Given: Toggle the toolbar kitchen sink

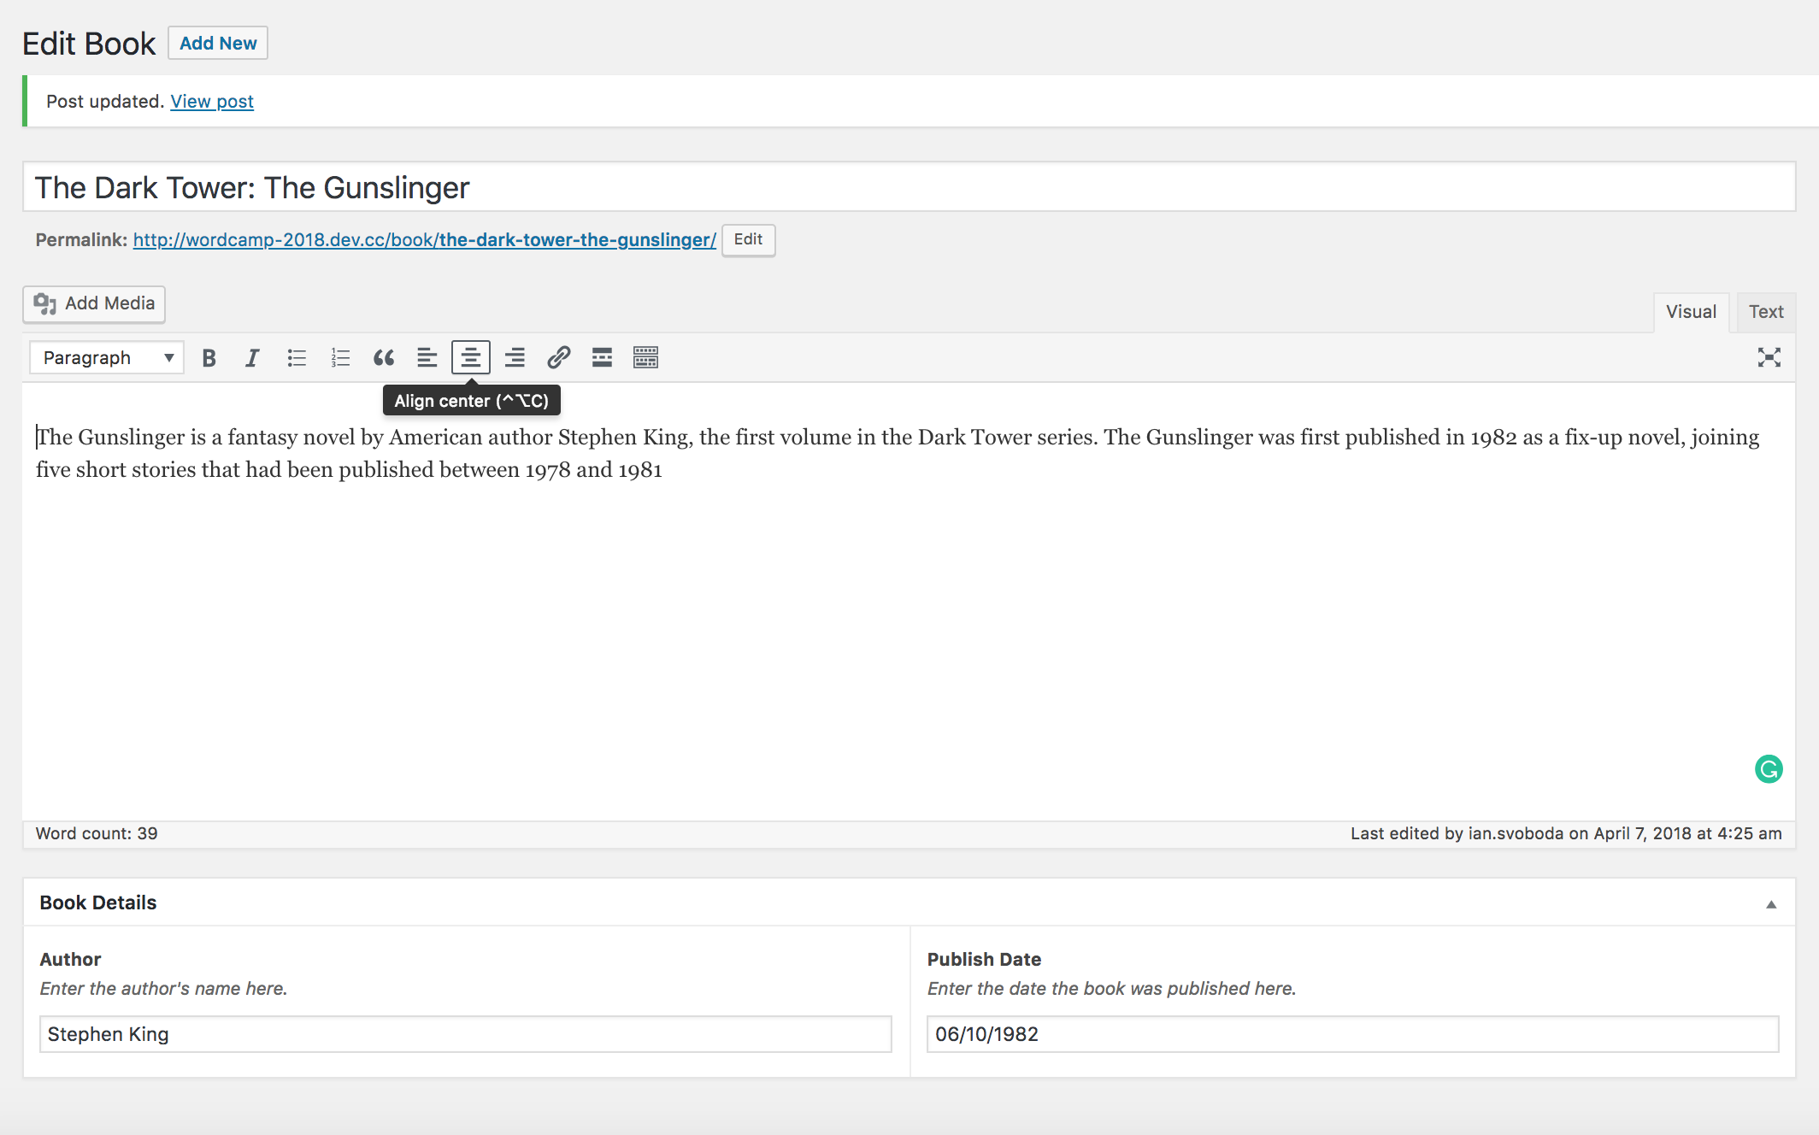Looking at the screenshot, I should (x=645, y=358).
